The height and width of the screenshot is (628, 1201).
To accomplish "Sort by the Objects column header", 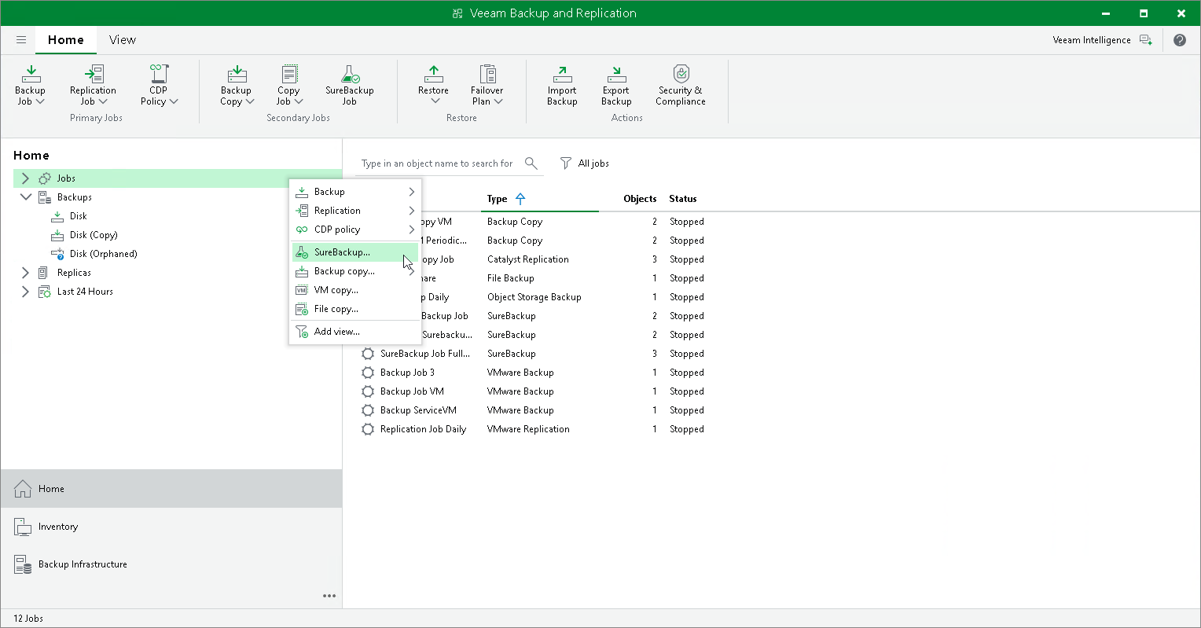I will (x=640, y=199).
